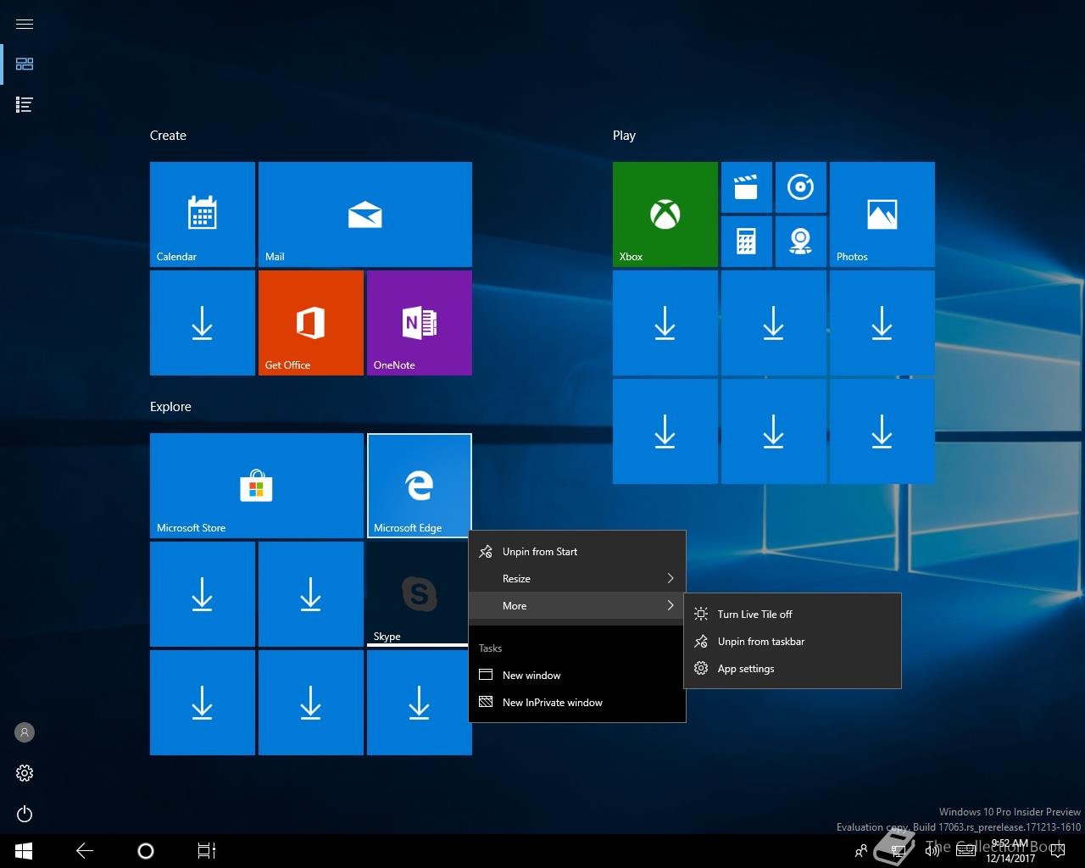Screen dimensions: 1085x868
Task: Launch the Get Office tile
Action: [311, 323]
